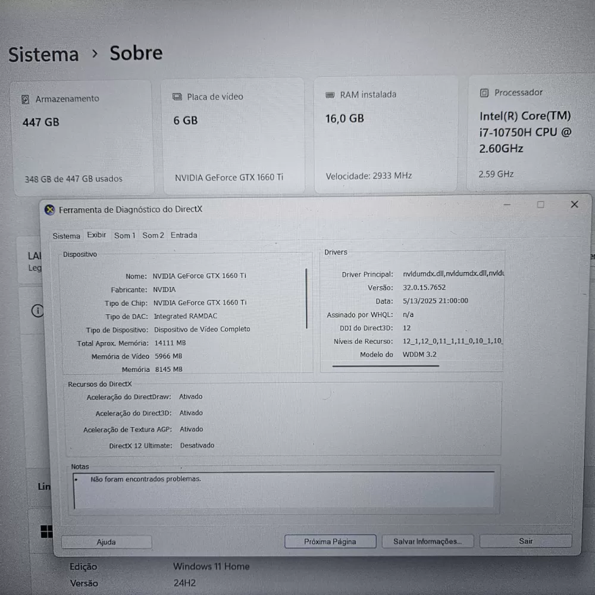Click 'Velocidade: 2933 MHz' text
Viewport: 595px width, 595px height.
coord(369,176)
